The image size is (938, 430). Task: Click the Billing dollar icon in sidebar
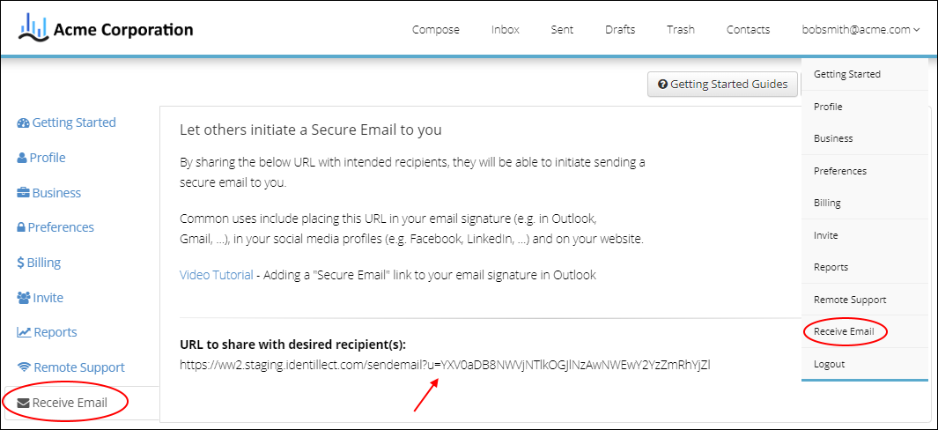pos(20,263)
